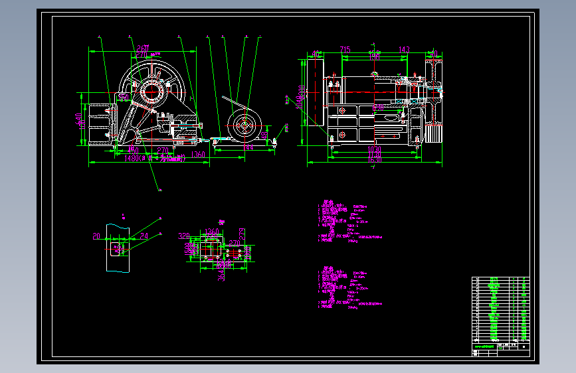Select the upper magenta technical notes block
This screenshot has height=373, width=576.
tap(349, 221)
